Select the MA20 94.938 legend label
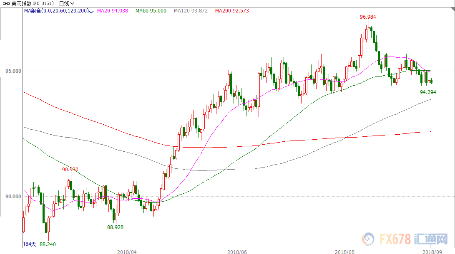The image size is (455, 254). pyautogui.click(x=113, y=11)
